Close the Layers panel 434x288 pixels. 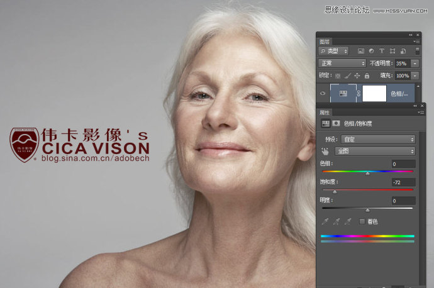point(418,35)
